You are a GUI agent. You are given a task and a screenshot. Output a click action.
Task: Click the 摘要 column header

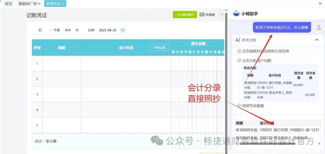point(62,48)
